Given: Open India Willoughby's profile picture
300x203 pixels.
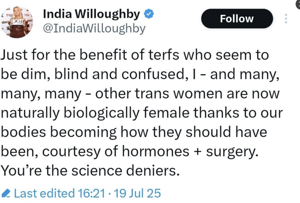Looking at the screenshot, I should click(x=17, y=22).
